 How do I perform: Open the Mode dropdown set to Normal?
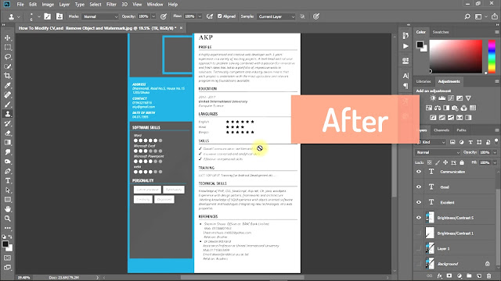click(x=100, y=16)
